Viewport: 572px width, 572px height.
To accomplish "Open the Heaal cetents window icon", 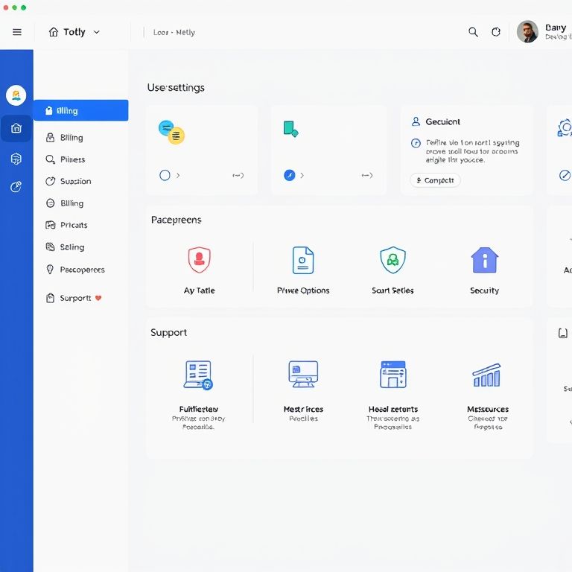I will 393,375.
